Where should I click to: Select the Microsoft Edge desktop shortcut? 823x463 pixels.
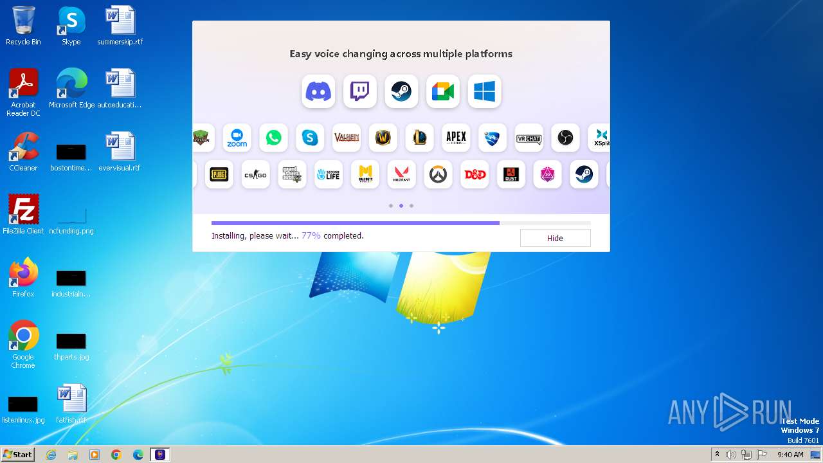(71, 89)
